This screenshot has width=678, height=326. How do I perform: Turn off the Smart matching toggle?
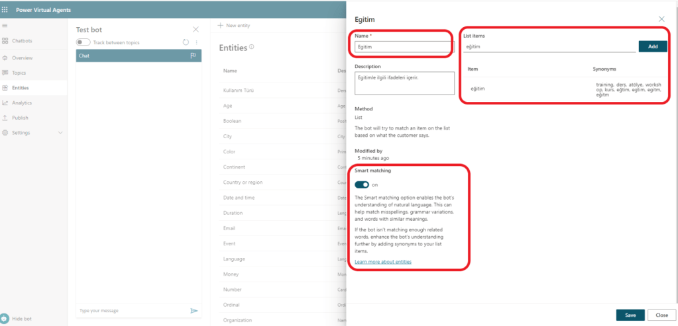coord(362,184)
